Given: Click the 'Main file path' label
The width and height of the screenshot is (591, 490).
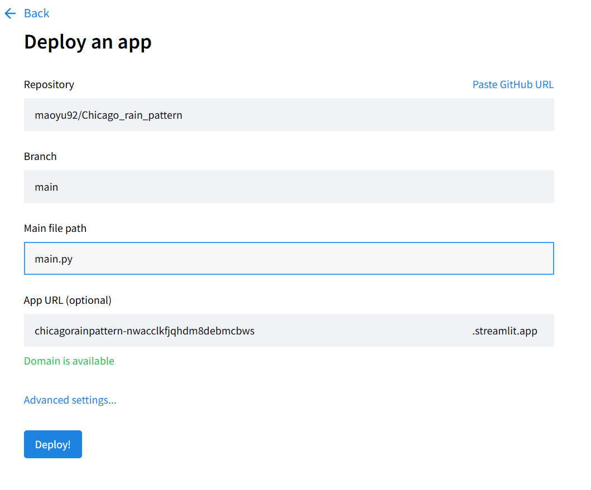Looking at the screenshot, I should point(55,228).
